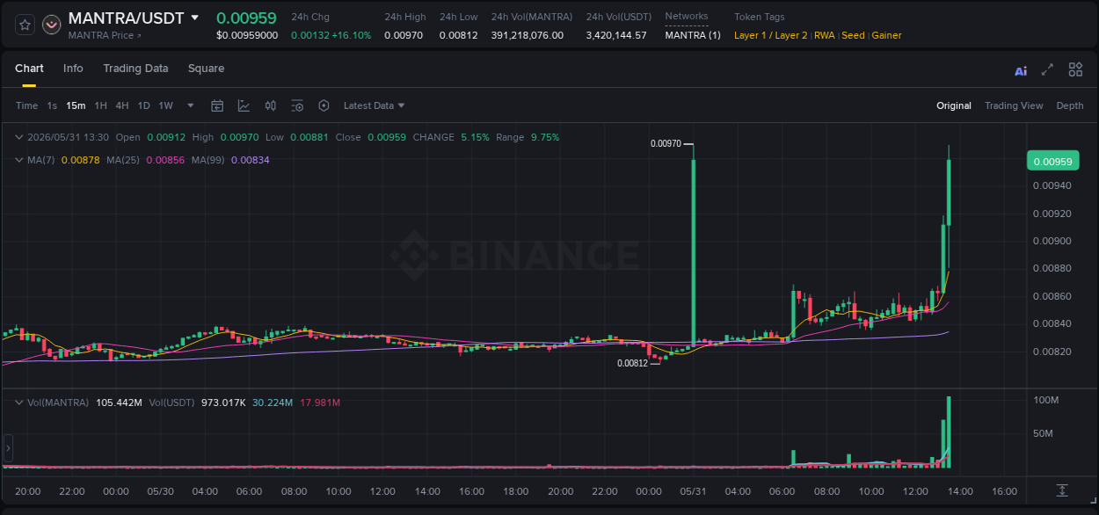This screenshot has height=515, width=1099.
Task: Switch to the Depth chart view
Action: click(1070, 105)
